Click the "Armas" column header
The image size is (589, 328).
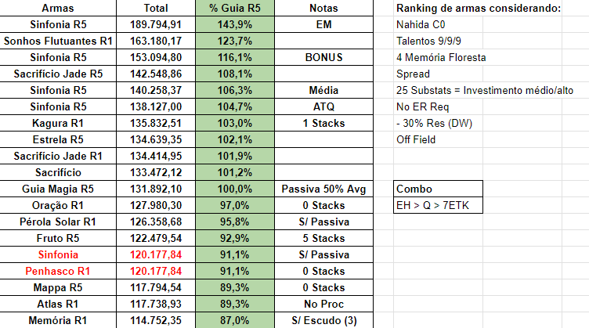[x=60, y=8]
